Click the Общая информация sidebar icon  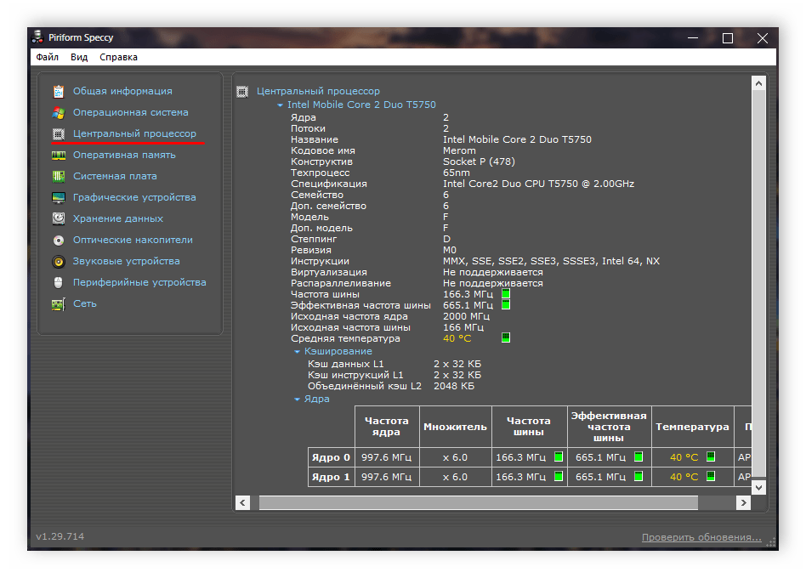click(x=59, y=92)
